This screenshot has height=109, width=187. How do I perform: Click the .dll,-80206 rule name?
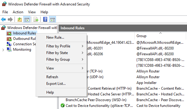tap(95, 54)
